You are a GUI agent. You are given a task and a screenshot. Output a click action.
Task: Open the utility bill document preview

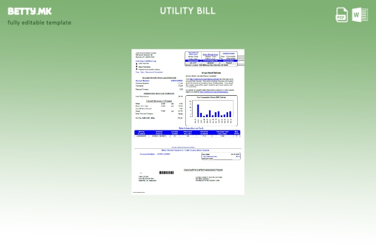click(188, 122)
